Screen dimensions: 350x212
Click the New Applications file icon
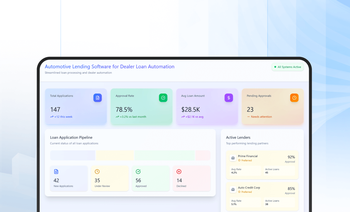[x=56, y=171]
